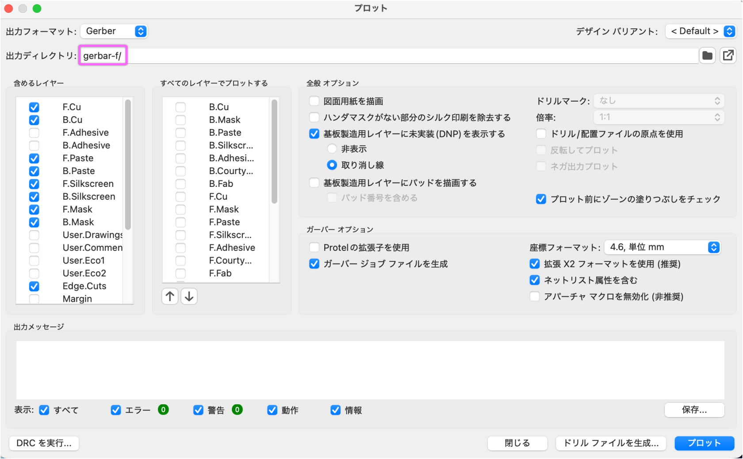Click ドリル ファイルを生成... button
Image resolution: width=743 pixels, height=459 pixels.
(x=611, y=443)
